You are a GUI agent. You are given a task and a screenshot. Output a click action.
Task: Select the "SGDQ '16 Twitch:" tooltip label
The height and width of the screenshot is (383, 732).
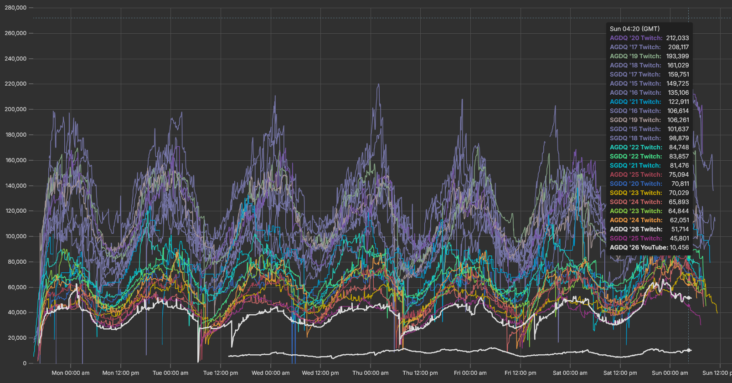tap(635, 111)
